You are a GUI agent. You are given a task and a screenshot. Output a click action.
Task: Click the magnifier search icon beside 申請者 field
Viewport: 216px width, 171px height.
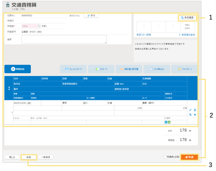[x=39, y=26]
